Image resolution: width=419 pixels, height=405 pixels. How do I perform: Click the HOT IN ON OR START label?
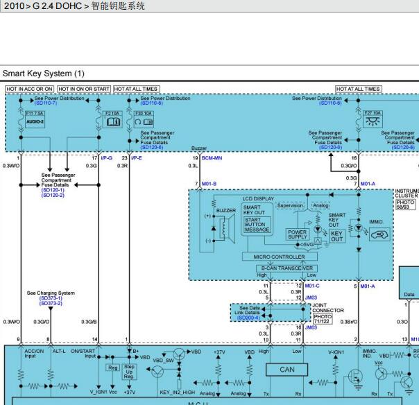coord(84,89)
